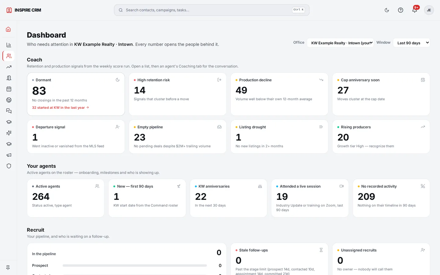Click the pin icon at sidebar bottom
The image size is (440, 275).
point(8,267)
